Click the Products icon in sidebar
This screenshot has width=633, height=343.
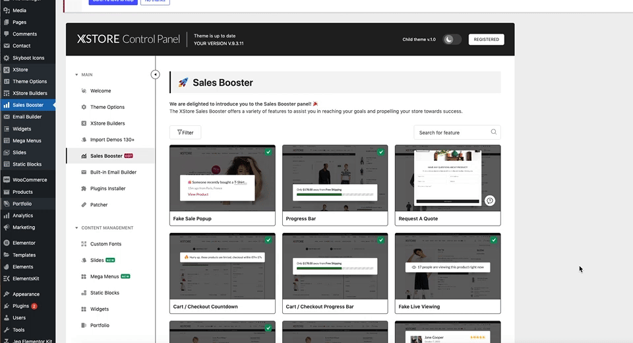coord(7,192)
